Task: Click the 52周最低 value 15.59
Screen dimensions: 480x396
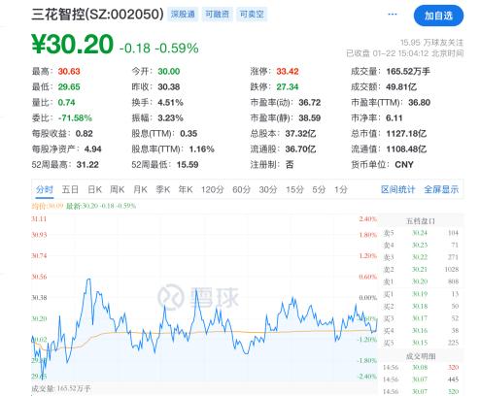Action: (188, 164)
